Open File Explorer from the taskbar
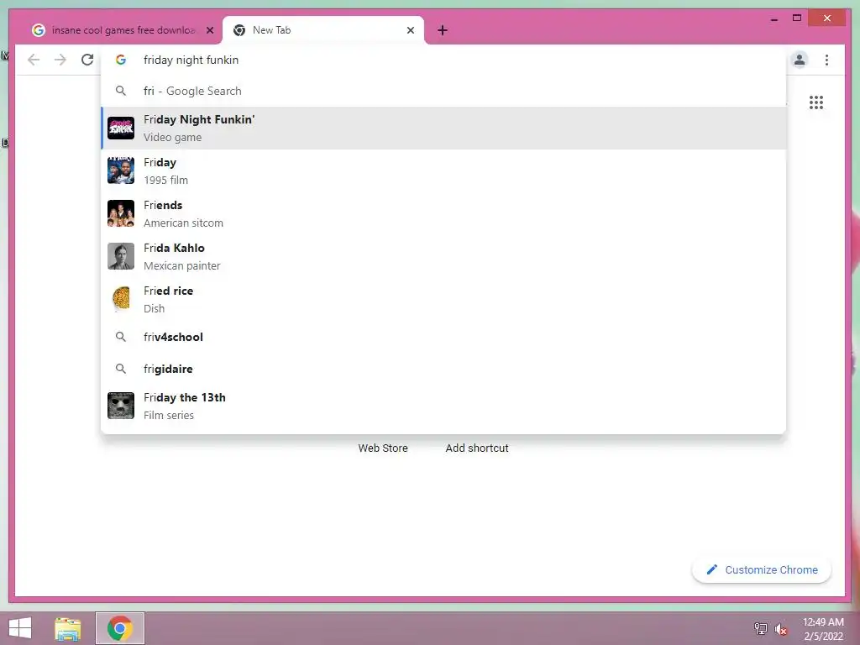This screenshot has width=860, height=645. click(68, 628)
